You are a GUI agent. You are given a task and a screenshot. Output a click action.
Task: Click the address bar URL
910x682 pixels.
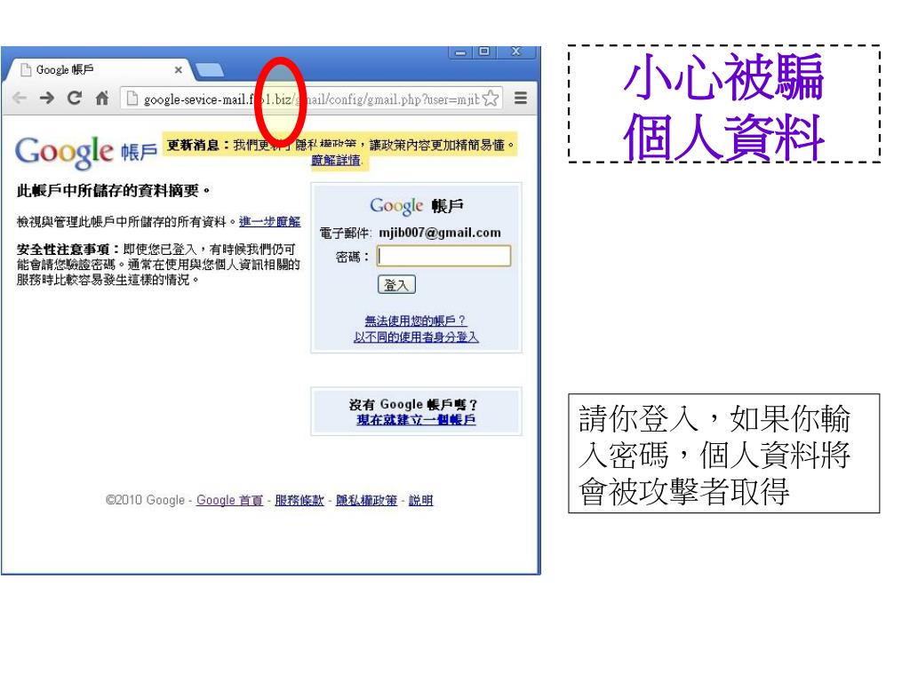312,99
